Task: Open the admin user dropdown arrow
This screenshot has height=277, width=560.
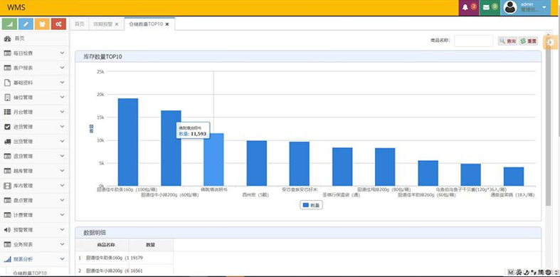Action: 544,8
